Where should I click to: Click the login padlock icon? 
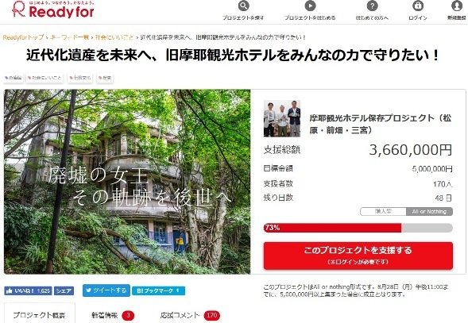click(x=418, y=6)
